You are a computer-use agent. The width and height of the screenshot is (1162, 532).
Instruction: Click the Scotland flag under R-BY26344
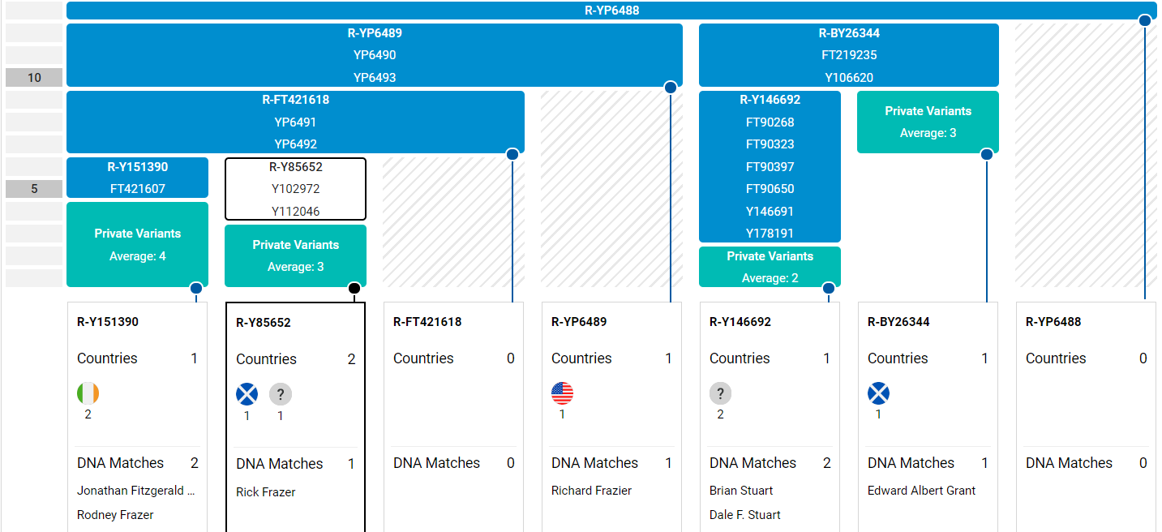(878, 393)
